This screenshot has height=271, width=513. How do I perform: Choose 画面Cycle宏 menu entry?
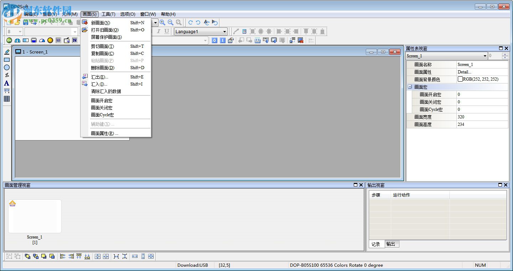click(x=116, y=115)
